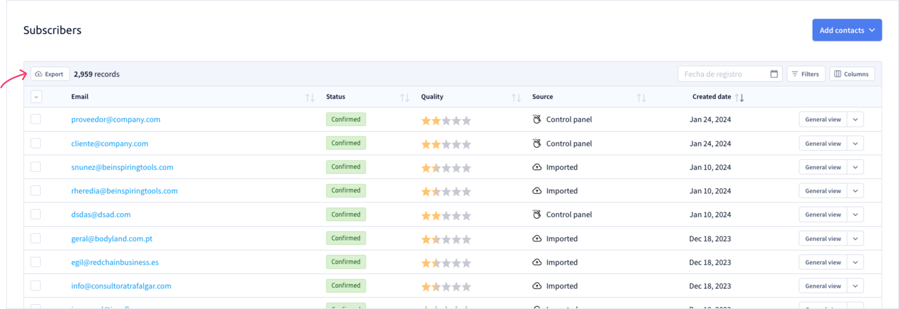Image resolution: width=899 pixels, height=309 pixels.
Task: Click Control panel source icon for dsdas@dsad.com
Action: (537, 214)
